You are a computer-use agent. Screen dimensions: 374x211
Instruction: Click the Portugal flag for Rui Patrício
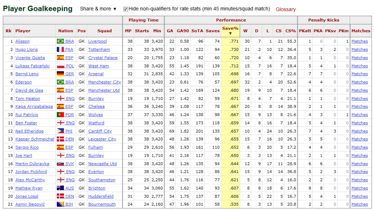(60, 115)
